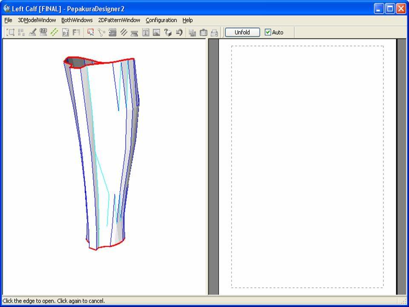Click the F1 toolbar icon
The height and width of the screenshot is (307, 409).
click(x=76, y=32)
